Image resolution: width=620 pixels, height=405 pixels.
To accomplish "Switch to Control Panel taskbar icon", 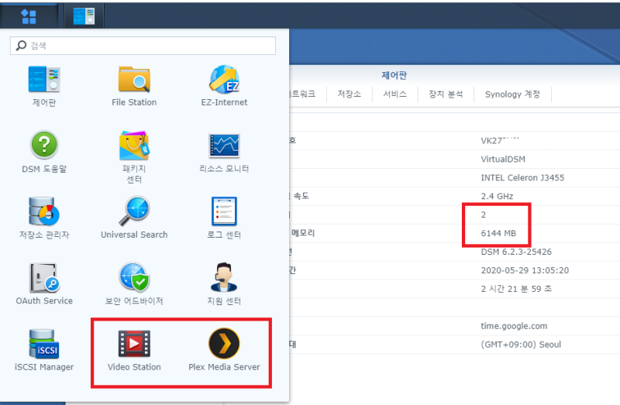I will (x=84, y=16).
